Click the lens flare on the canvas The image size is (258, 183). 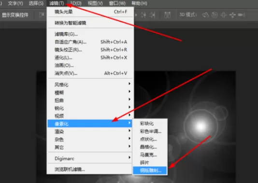pyautogui.click(x=201, y=126)
